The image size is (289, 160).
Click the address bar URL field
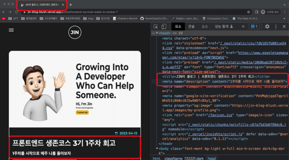pyautogui.click(x=136, y=12)
